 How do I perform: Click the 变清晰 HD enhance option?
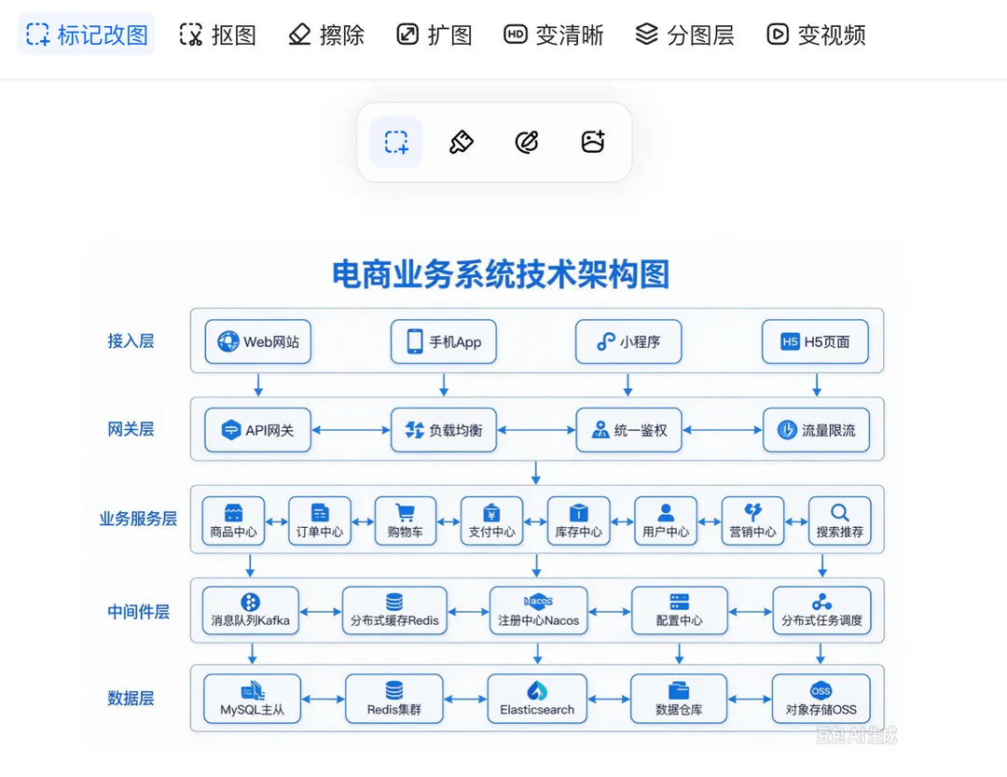coord(554,35)
